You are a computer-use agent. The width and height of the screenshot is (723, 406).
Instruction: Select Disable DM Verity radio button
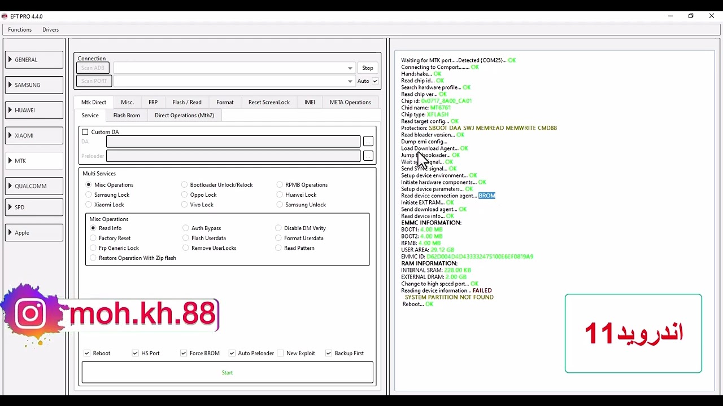pyautogui.click(x=278, y=228)
